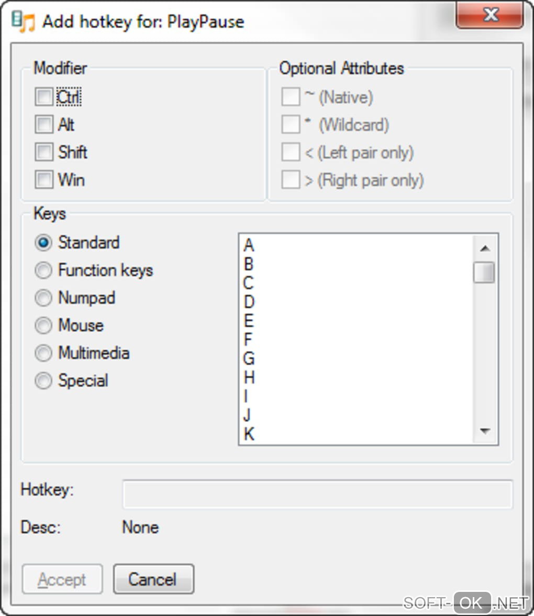Choose the Numpad key category
Image resolution: width=534 pixels, height=616 pixels.
pos(43,298)
